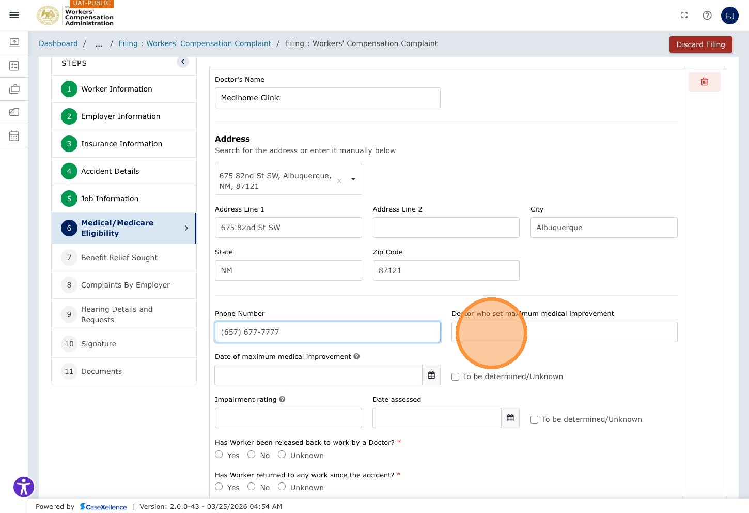
Task: Click the Phone Number field
Action: pyautogui.click(x=327, y=332)
